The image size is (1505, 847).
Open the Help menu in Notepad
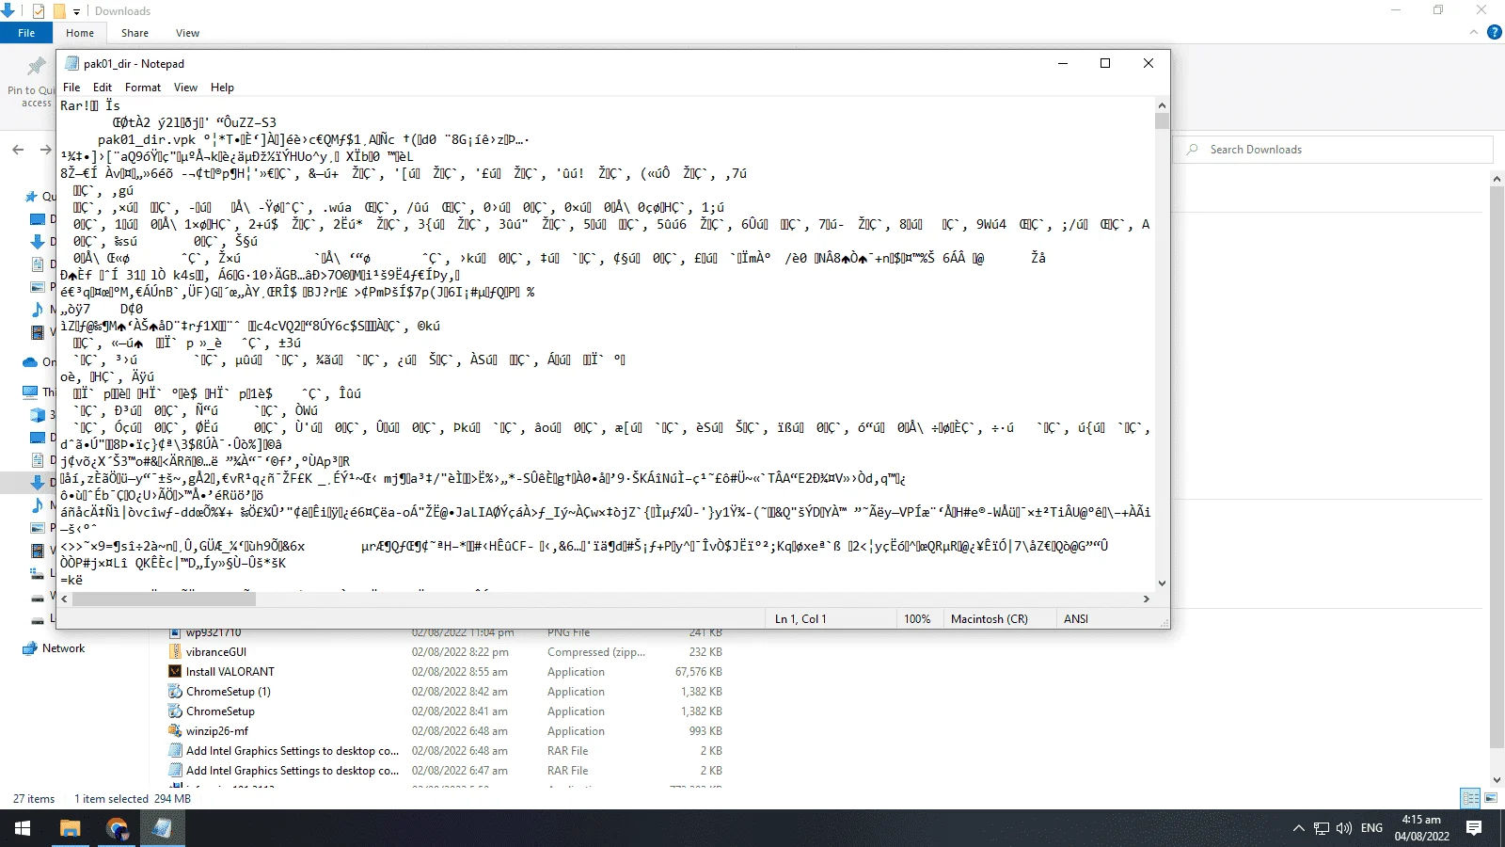(x=223, y=88)
